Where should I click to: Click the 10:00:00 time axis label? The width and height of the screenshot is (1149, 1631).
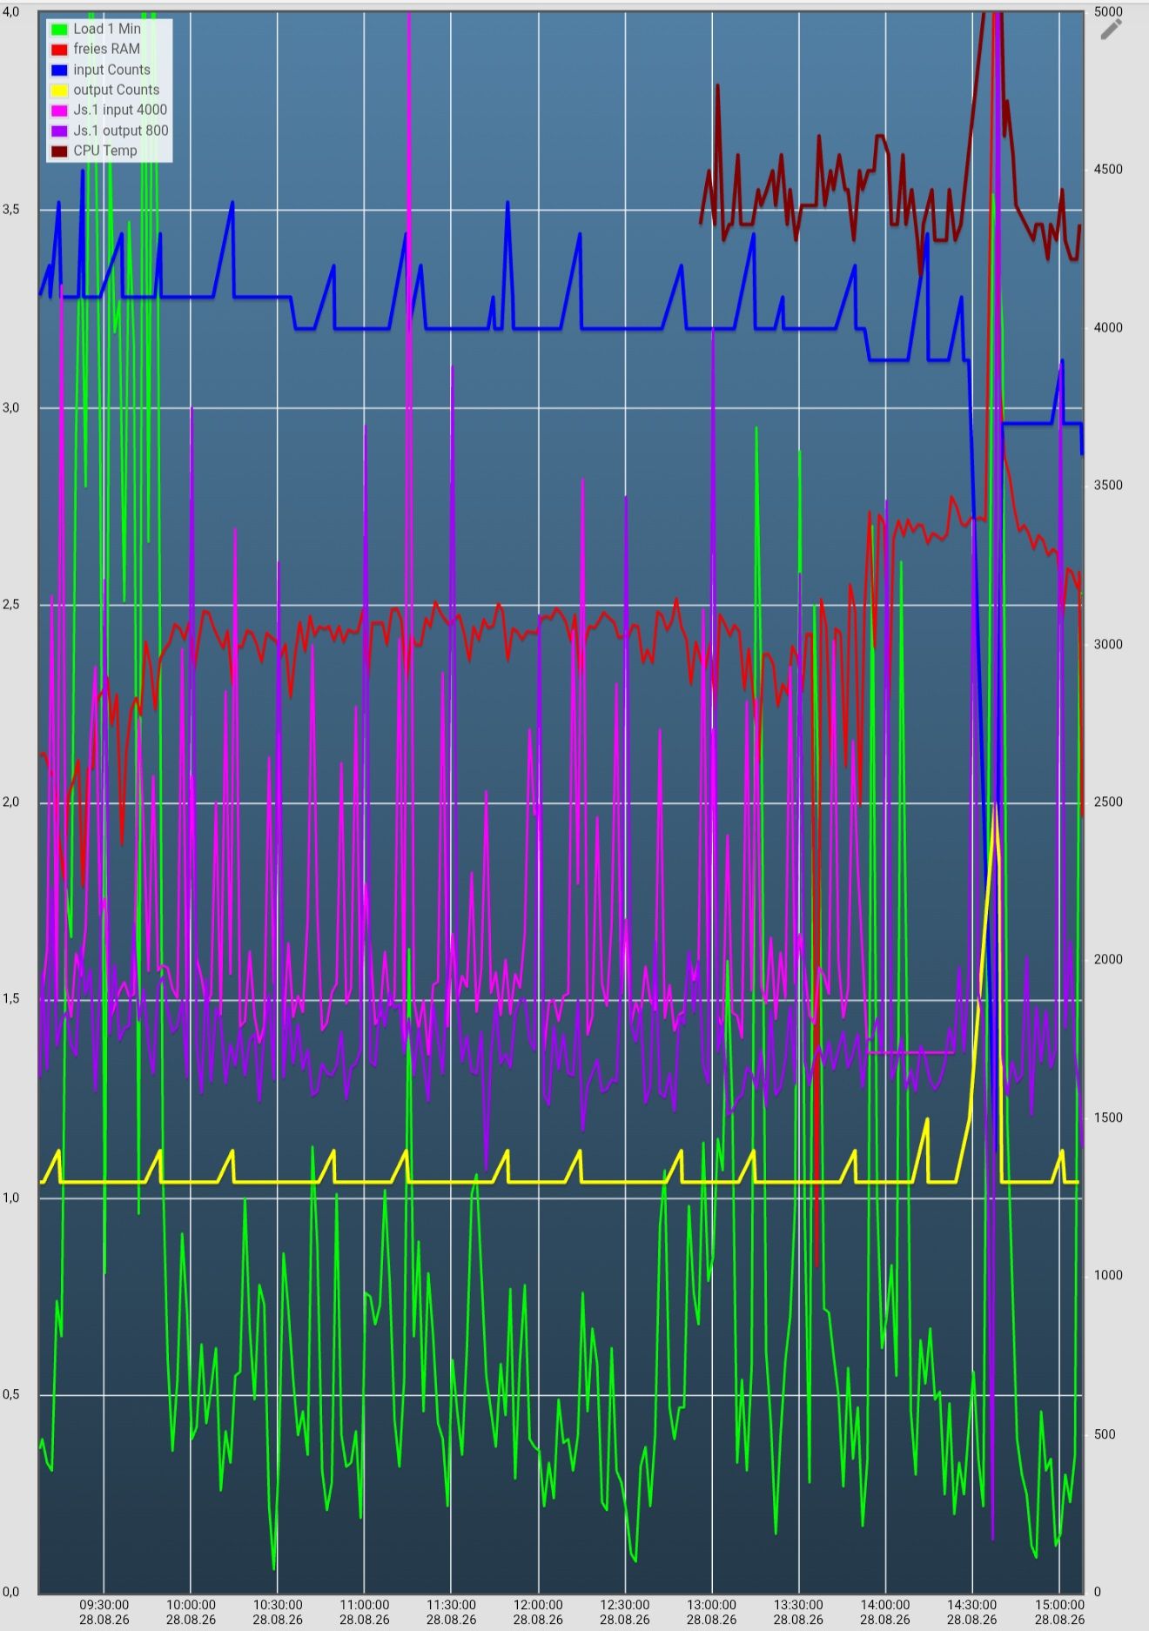[x=191, y=1612]
